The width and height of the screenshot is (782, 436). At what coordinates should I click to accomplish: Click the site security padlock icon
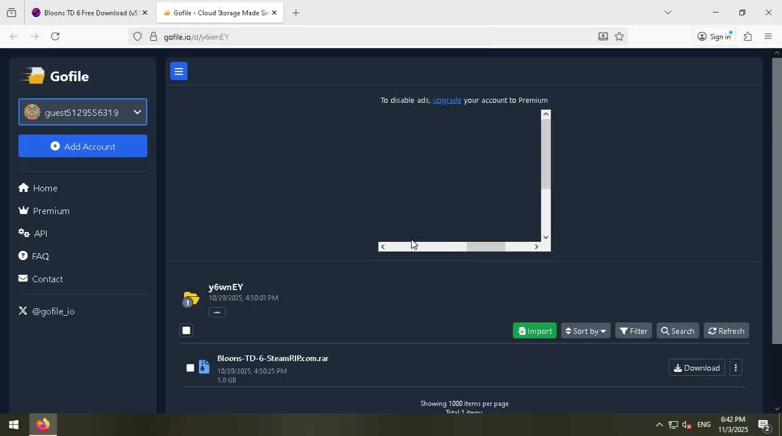(x=153, y=36)
